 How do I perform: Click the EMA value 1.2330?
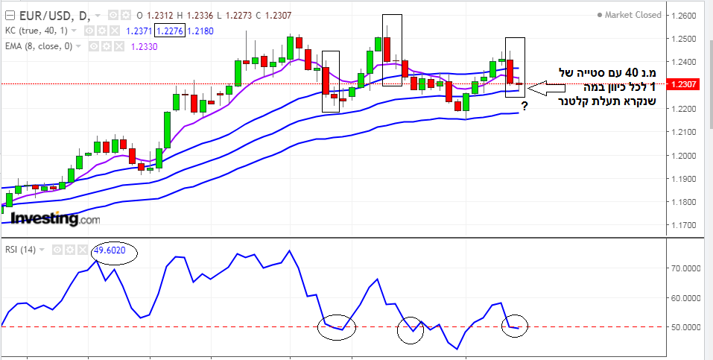(145, 46)
